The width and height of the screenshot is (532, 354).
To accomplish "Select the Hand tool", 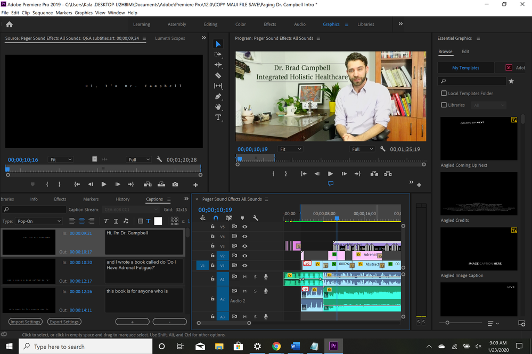I will click(218, 107).
